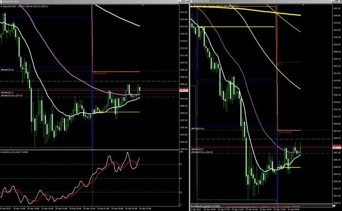This screenshot has width=342, height=211.
Task: Close the left XAUUSD M15 chart window
Action: pos(187,1)
